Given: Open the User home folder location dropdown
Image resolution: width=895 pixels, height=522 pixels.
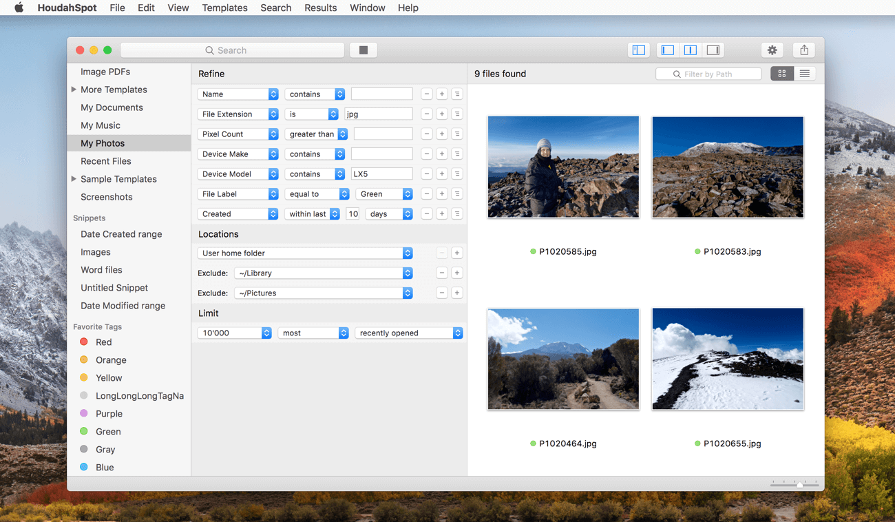Looking at the screenshot, I should [x=305, y=253].
